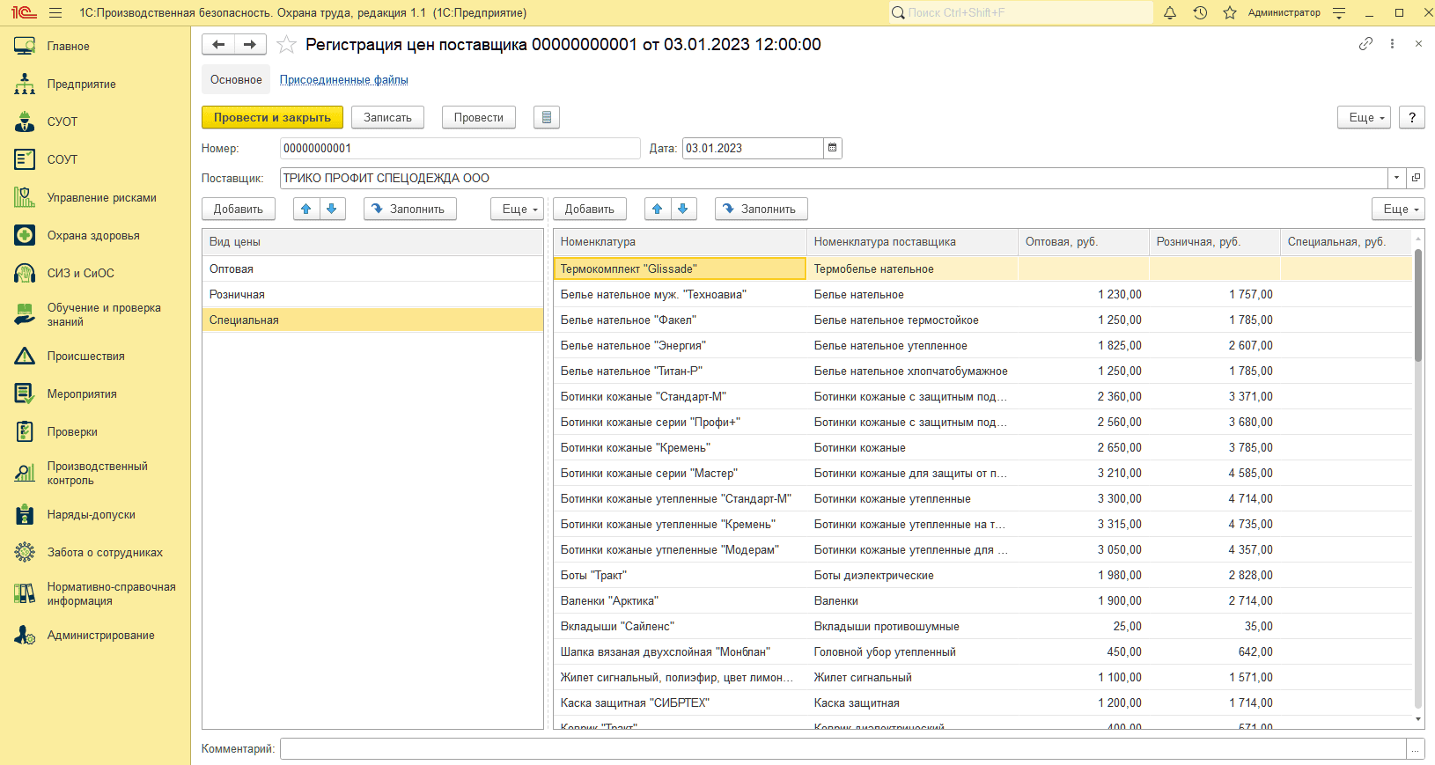Select Специальная price type row

[x=372, y=320]
